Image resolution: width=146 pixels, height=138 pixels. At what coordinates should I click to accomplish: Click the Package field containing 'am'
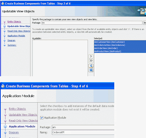[83, 127]
